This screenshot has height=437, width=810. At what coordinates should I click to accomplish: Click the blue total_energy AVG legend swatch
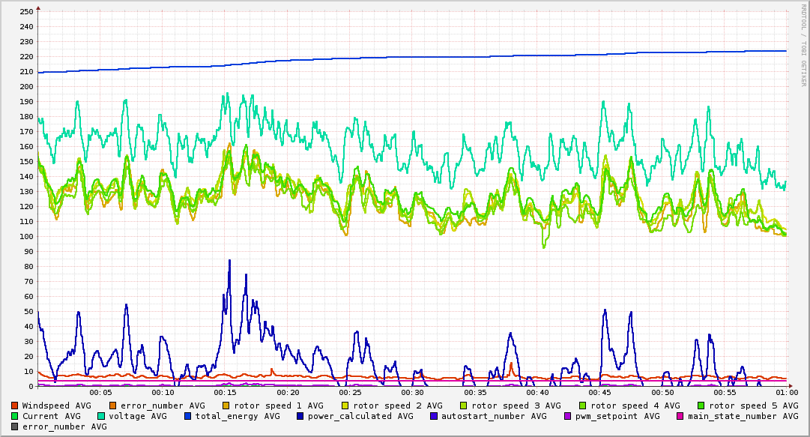tap(188, 416)
